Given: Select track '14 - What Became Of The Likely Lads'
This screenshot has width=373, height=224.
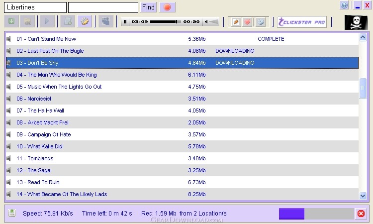Looking at the screenshot, I should [182, 194].
